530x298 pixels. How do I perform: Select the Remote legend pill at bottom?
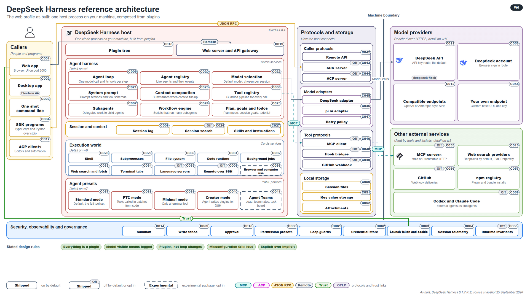pyautogui.click(x=304, y=285)
